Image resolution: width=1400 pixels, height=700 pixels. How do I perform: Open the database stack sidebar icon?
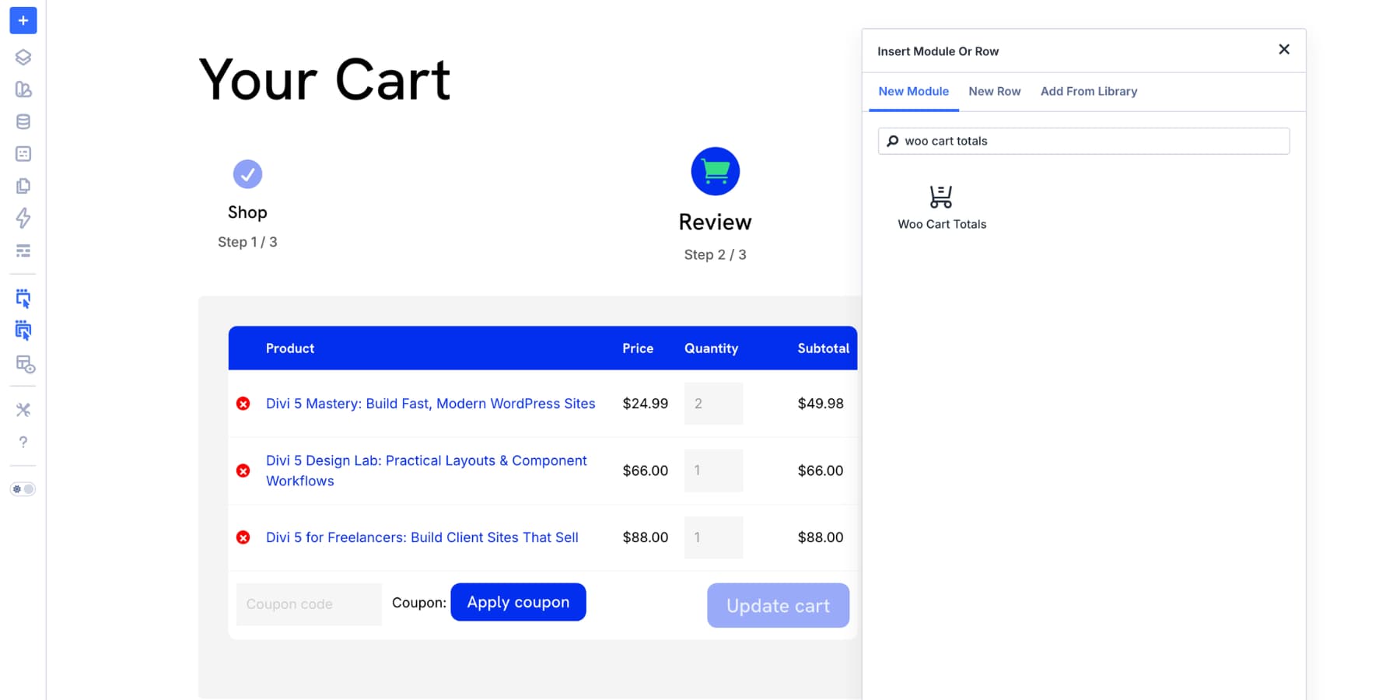pyautogui.click(x=23, y=121)
